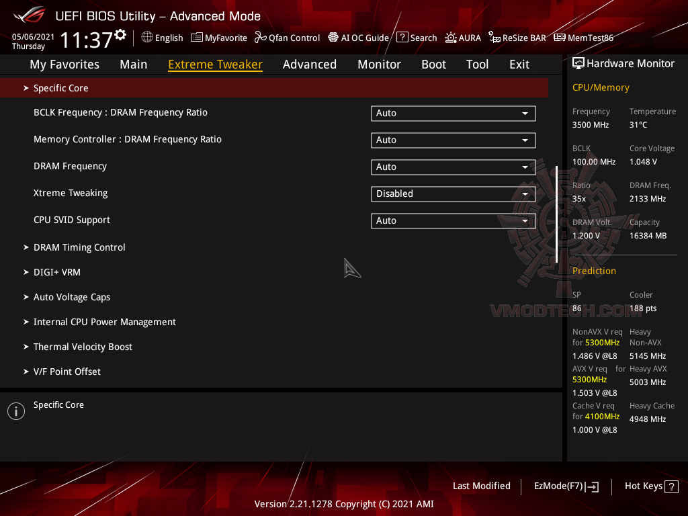Open the DRAM Frequency dropdown

[x=454, y=167]
